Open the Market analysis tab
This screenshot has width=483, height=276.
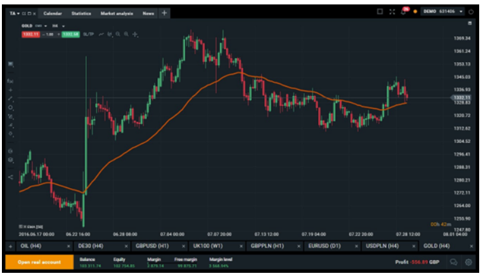(x=117, y=13)
